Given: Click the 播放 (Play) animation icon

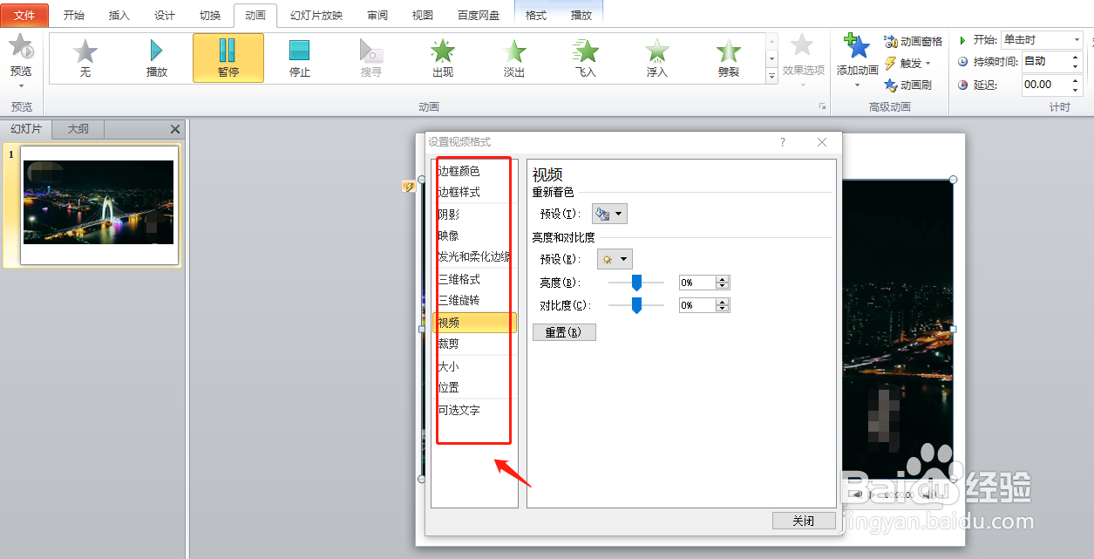Looking at the screenshot, I should pyautogui.click(x=157, y=58).
